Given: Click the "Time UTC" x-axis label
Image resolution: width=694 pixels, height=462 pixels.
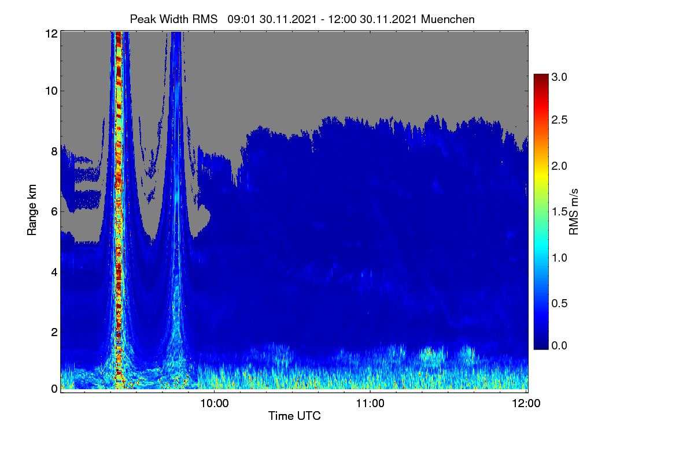Looking at the screenshot, I should (x=294, y=416).
